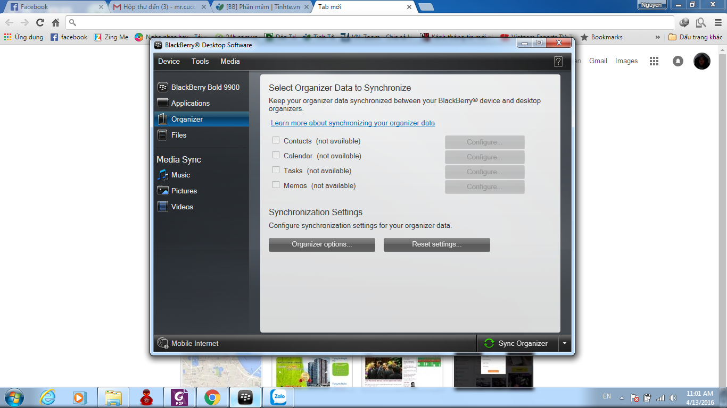Click EN language indicator in tray
Screen dimensions: 727x408
point(607,396)
